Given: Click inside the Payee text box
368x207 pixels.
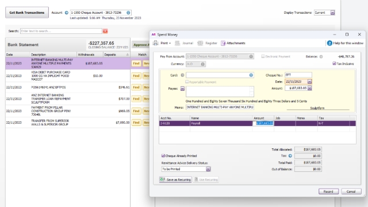Looking at the screenshot, I should click(x=220, y=91).
